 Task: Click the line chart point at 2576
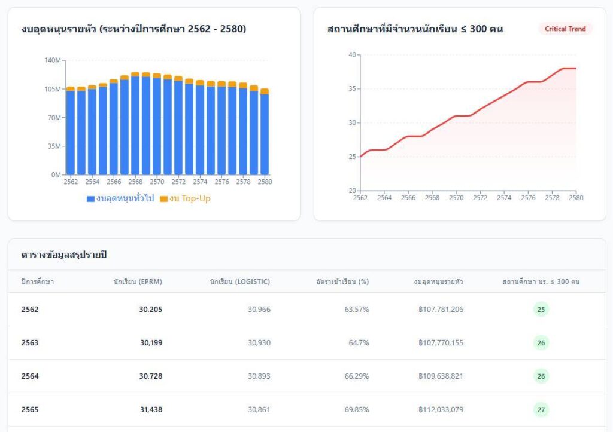click(528, 82)
